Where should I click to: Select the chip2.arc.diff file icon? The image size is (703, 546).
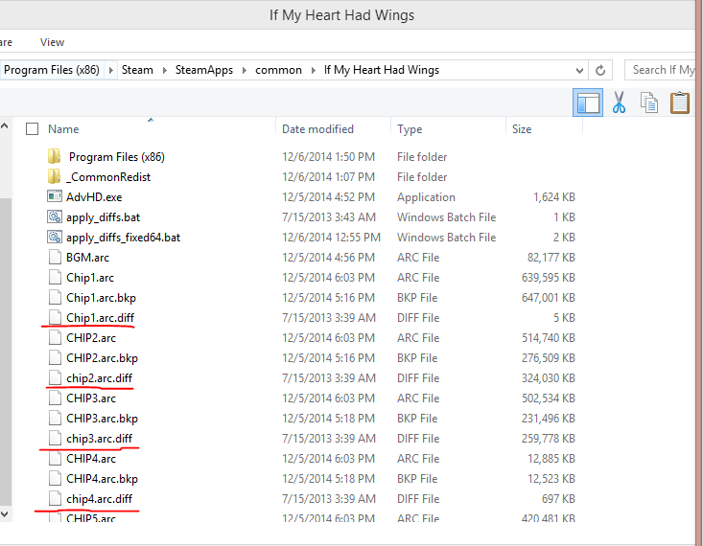[x=55, y=378]
